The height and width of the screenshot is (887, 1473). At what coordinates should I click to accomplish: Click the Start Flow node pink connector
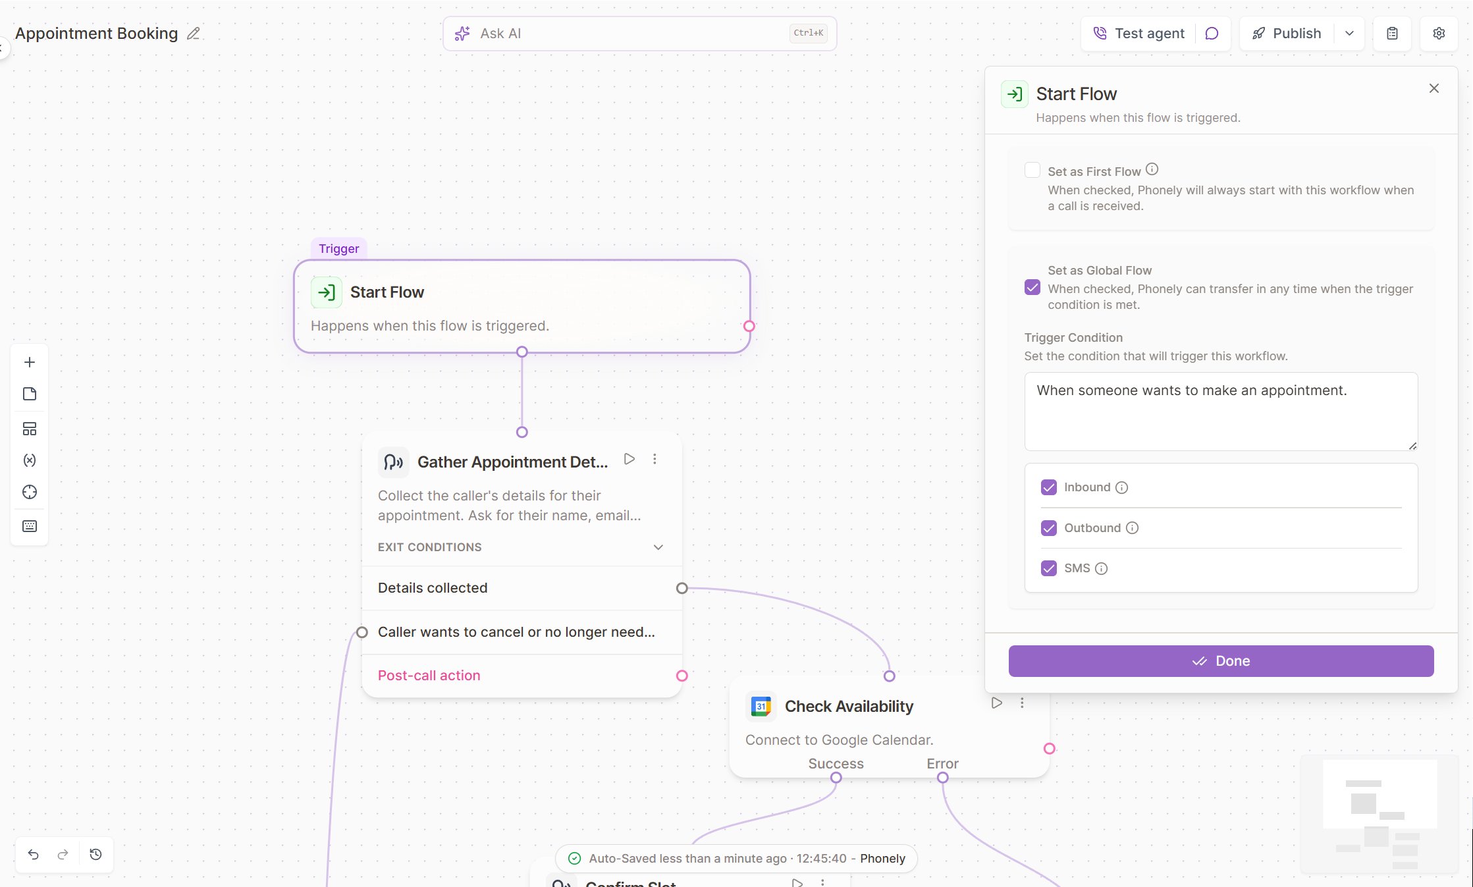pos(749,326)
